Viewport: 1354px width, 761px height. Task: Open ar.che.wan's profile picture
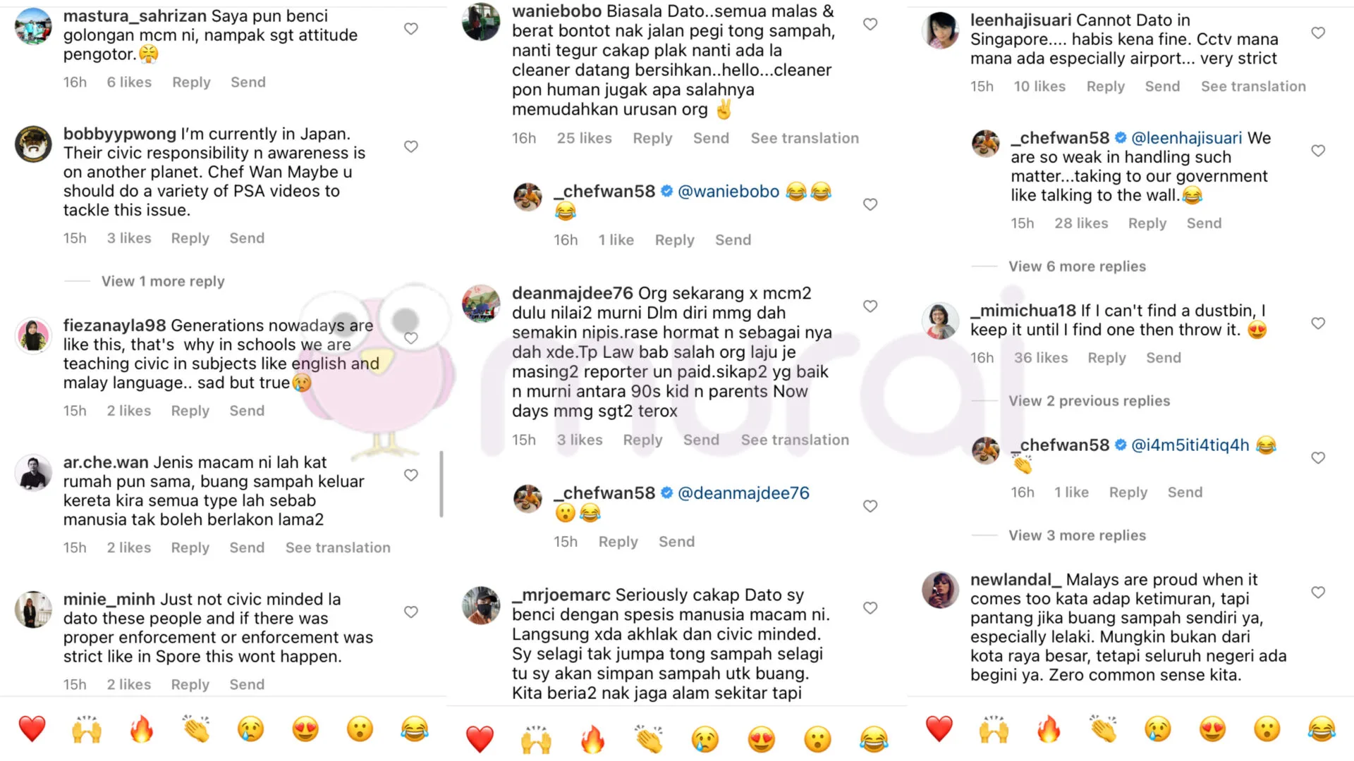[33, 473]
